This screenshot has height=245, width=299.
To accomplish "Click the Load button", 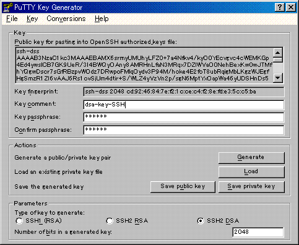I will [x=251, y=172].
